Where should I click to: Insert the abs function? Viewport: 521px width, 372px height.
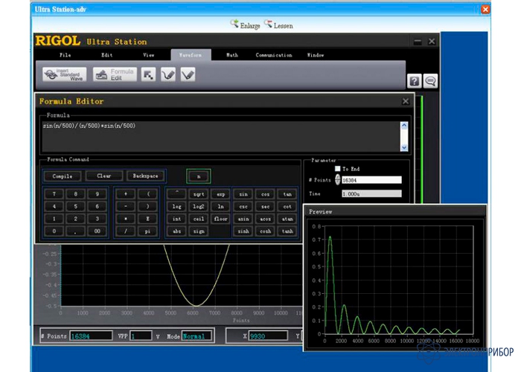pyautogui.click(x=177, y=231)
